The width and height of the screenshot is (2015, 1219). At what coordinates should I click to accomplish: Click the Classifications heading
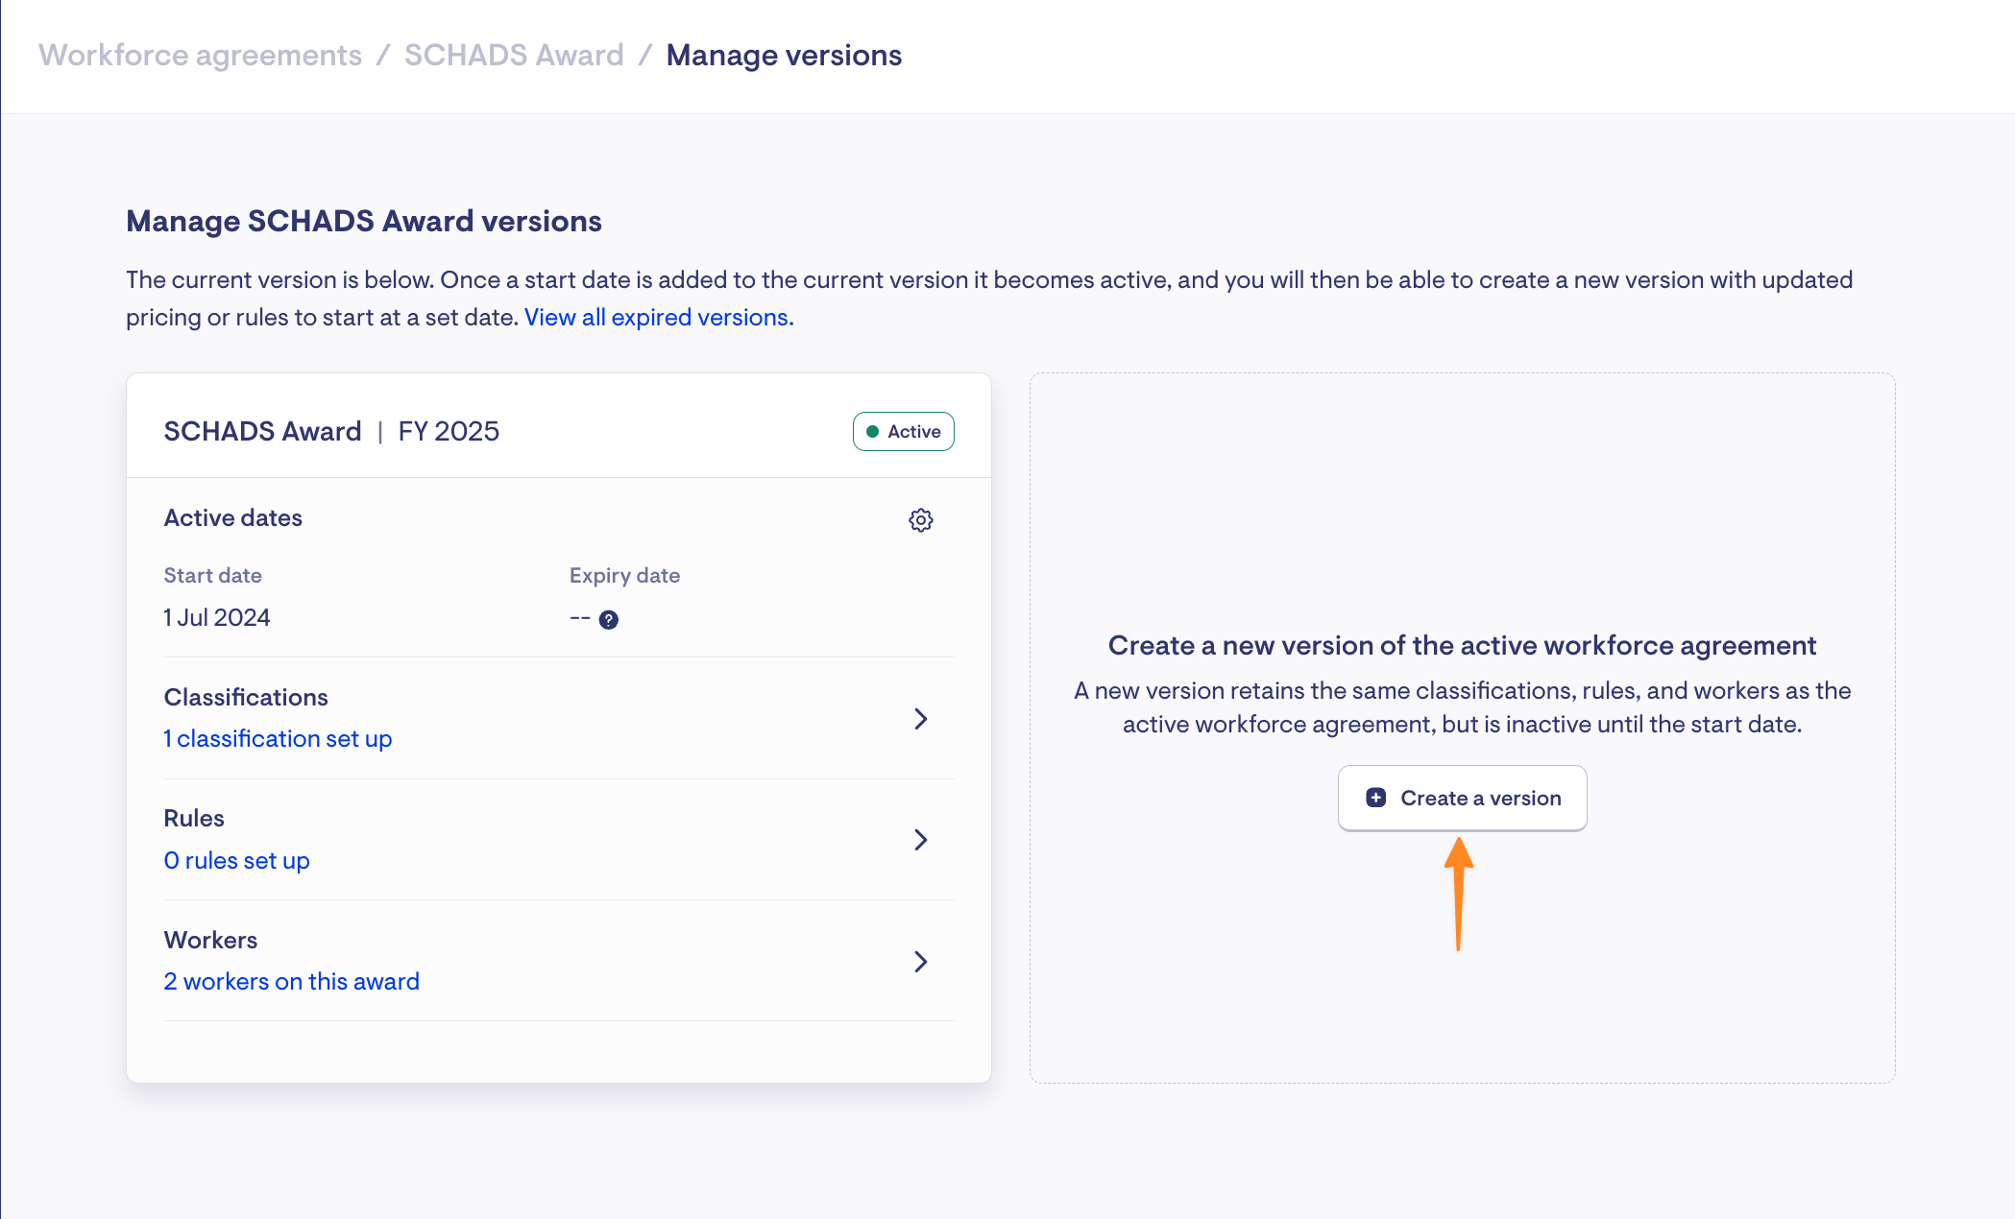tap(246, 697)
